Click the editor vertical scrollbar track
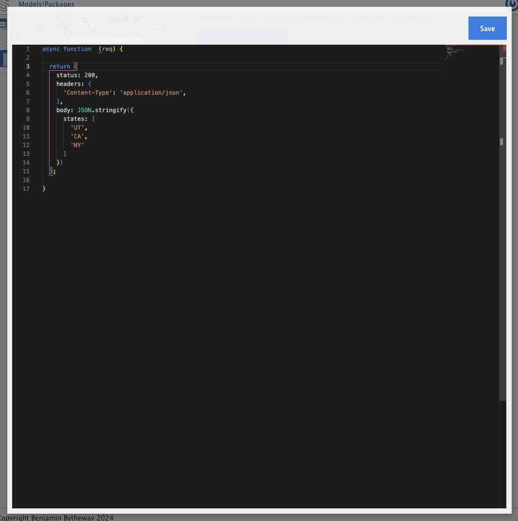This screenshot has width=518, height=521. point(502,291)
